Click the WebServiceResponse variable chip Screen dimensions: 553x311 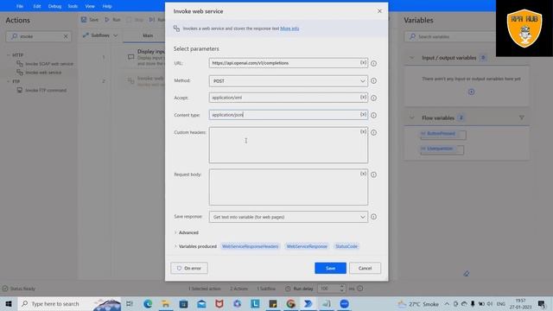[x=307, y=246]
